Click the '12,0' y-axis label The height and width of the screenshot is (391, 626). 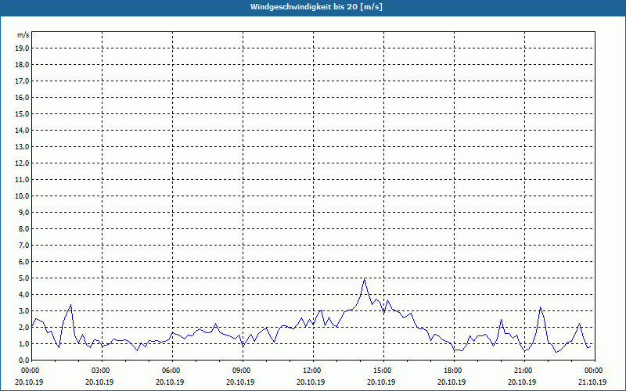(x=23, y=163)
